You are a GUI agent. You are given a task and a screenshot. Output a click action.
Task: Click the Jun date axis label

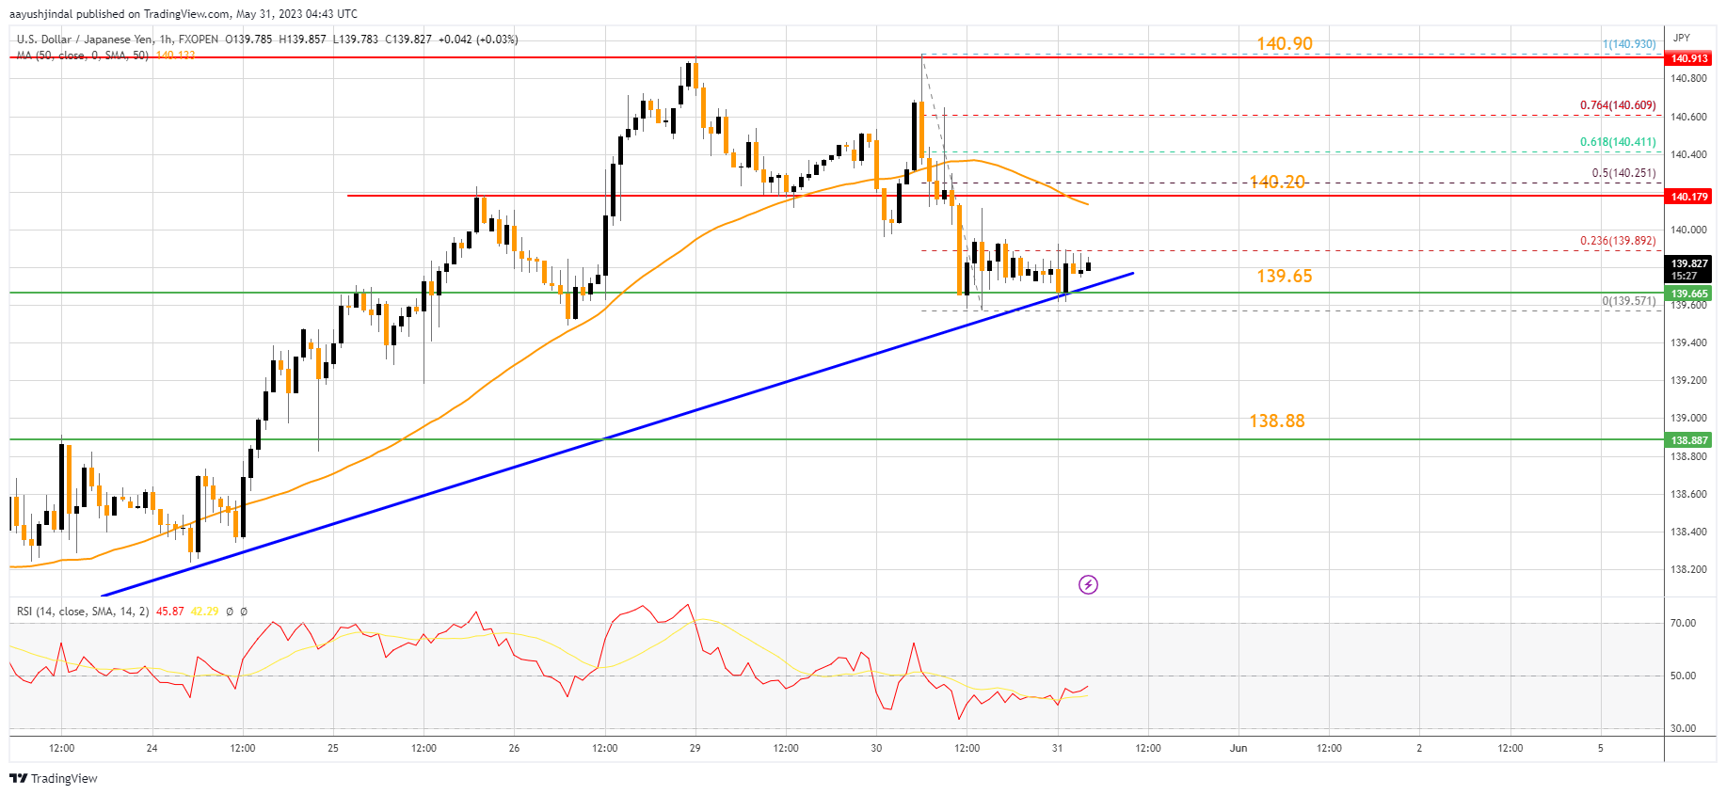[x=1239, y=749]
